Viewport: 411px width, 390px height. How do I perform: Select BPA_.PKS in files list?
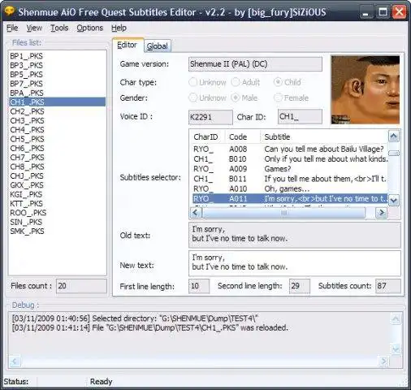pos(57,93)
